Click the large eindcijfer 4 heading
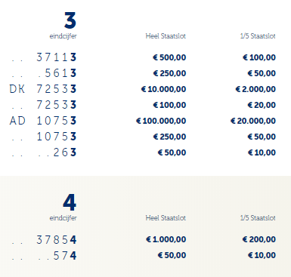 pos(70,202)
